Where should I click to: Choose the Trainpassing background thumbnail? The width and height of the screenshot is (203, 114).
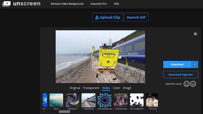coord(88,100)
